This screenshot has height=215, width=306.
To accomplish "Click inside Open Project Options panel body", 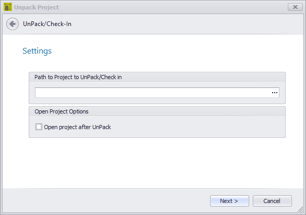I will pos(195,127).
